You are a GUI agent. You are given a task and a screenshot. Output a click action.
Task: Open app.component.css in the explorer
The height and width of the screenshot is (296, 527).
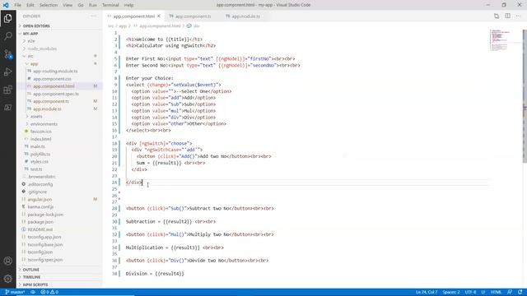tap(52, 79)
